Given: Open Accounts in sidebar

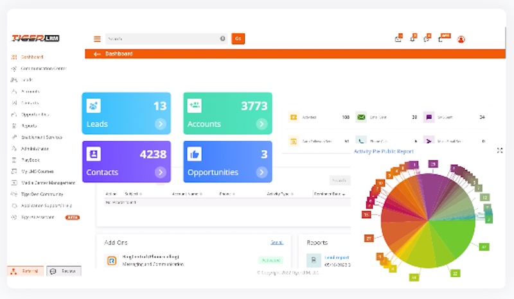Looking at the screenshot, I should pyautogui.click(x=30, y=91).
